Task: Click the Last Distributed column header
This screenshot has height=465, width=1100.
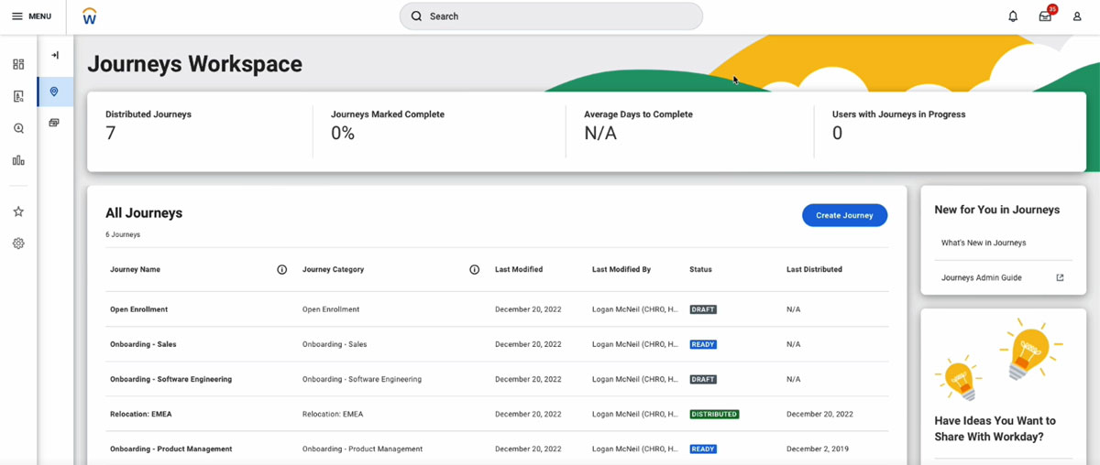Action: tap(814, 270)
